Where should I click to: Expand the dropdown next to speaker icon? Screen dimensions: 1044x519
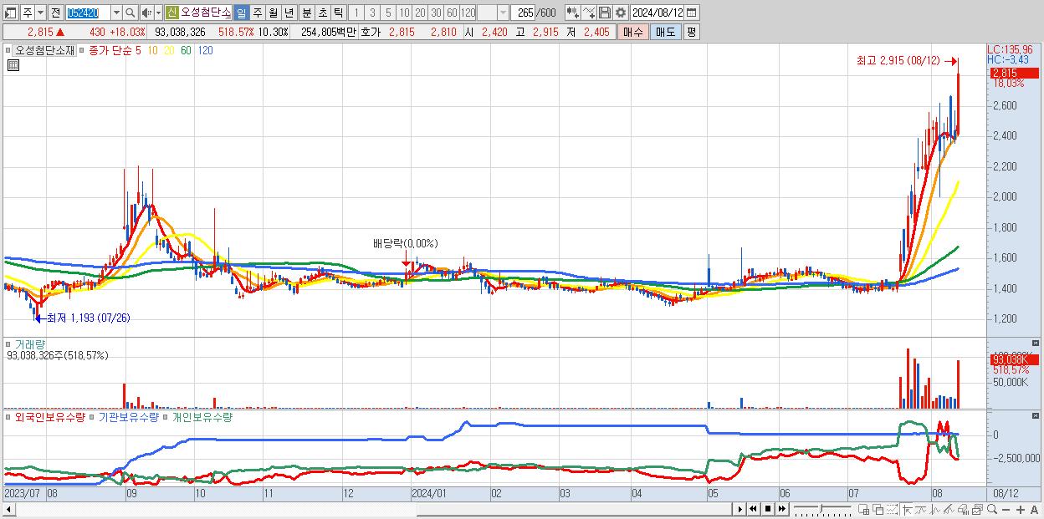158,13
